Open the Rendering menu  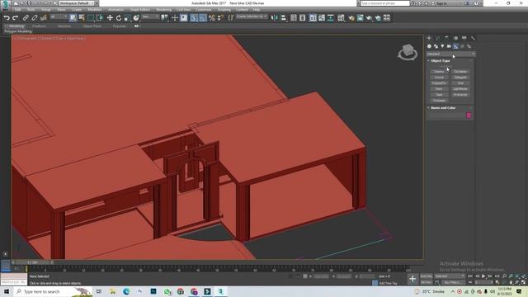163,10
